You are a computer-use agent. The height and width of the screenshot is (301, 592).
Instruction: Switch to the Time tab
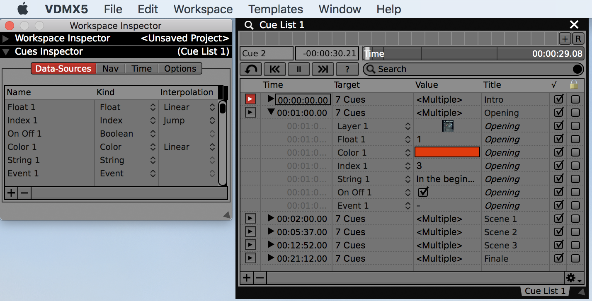click(x=142, y=69)
